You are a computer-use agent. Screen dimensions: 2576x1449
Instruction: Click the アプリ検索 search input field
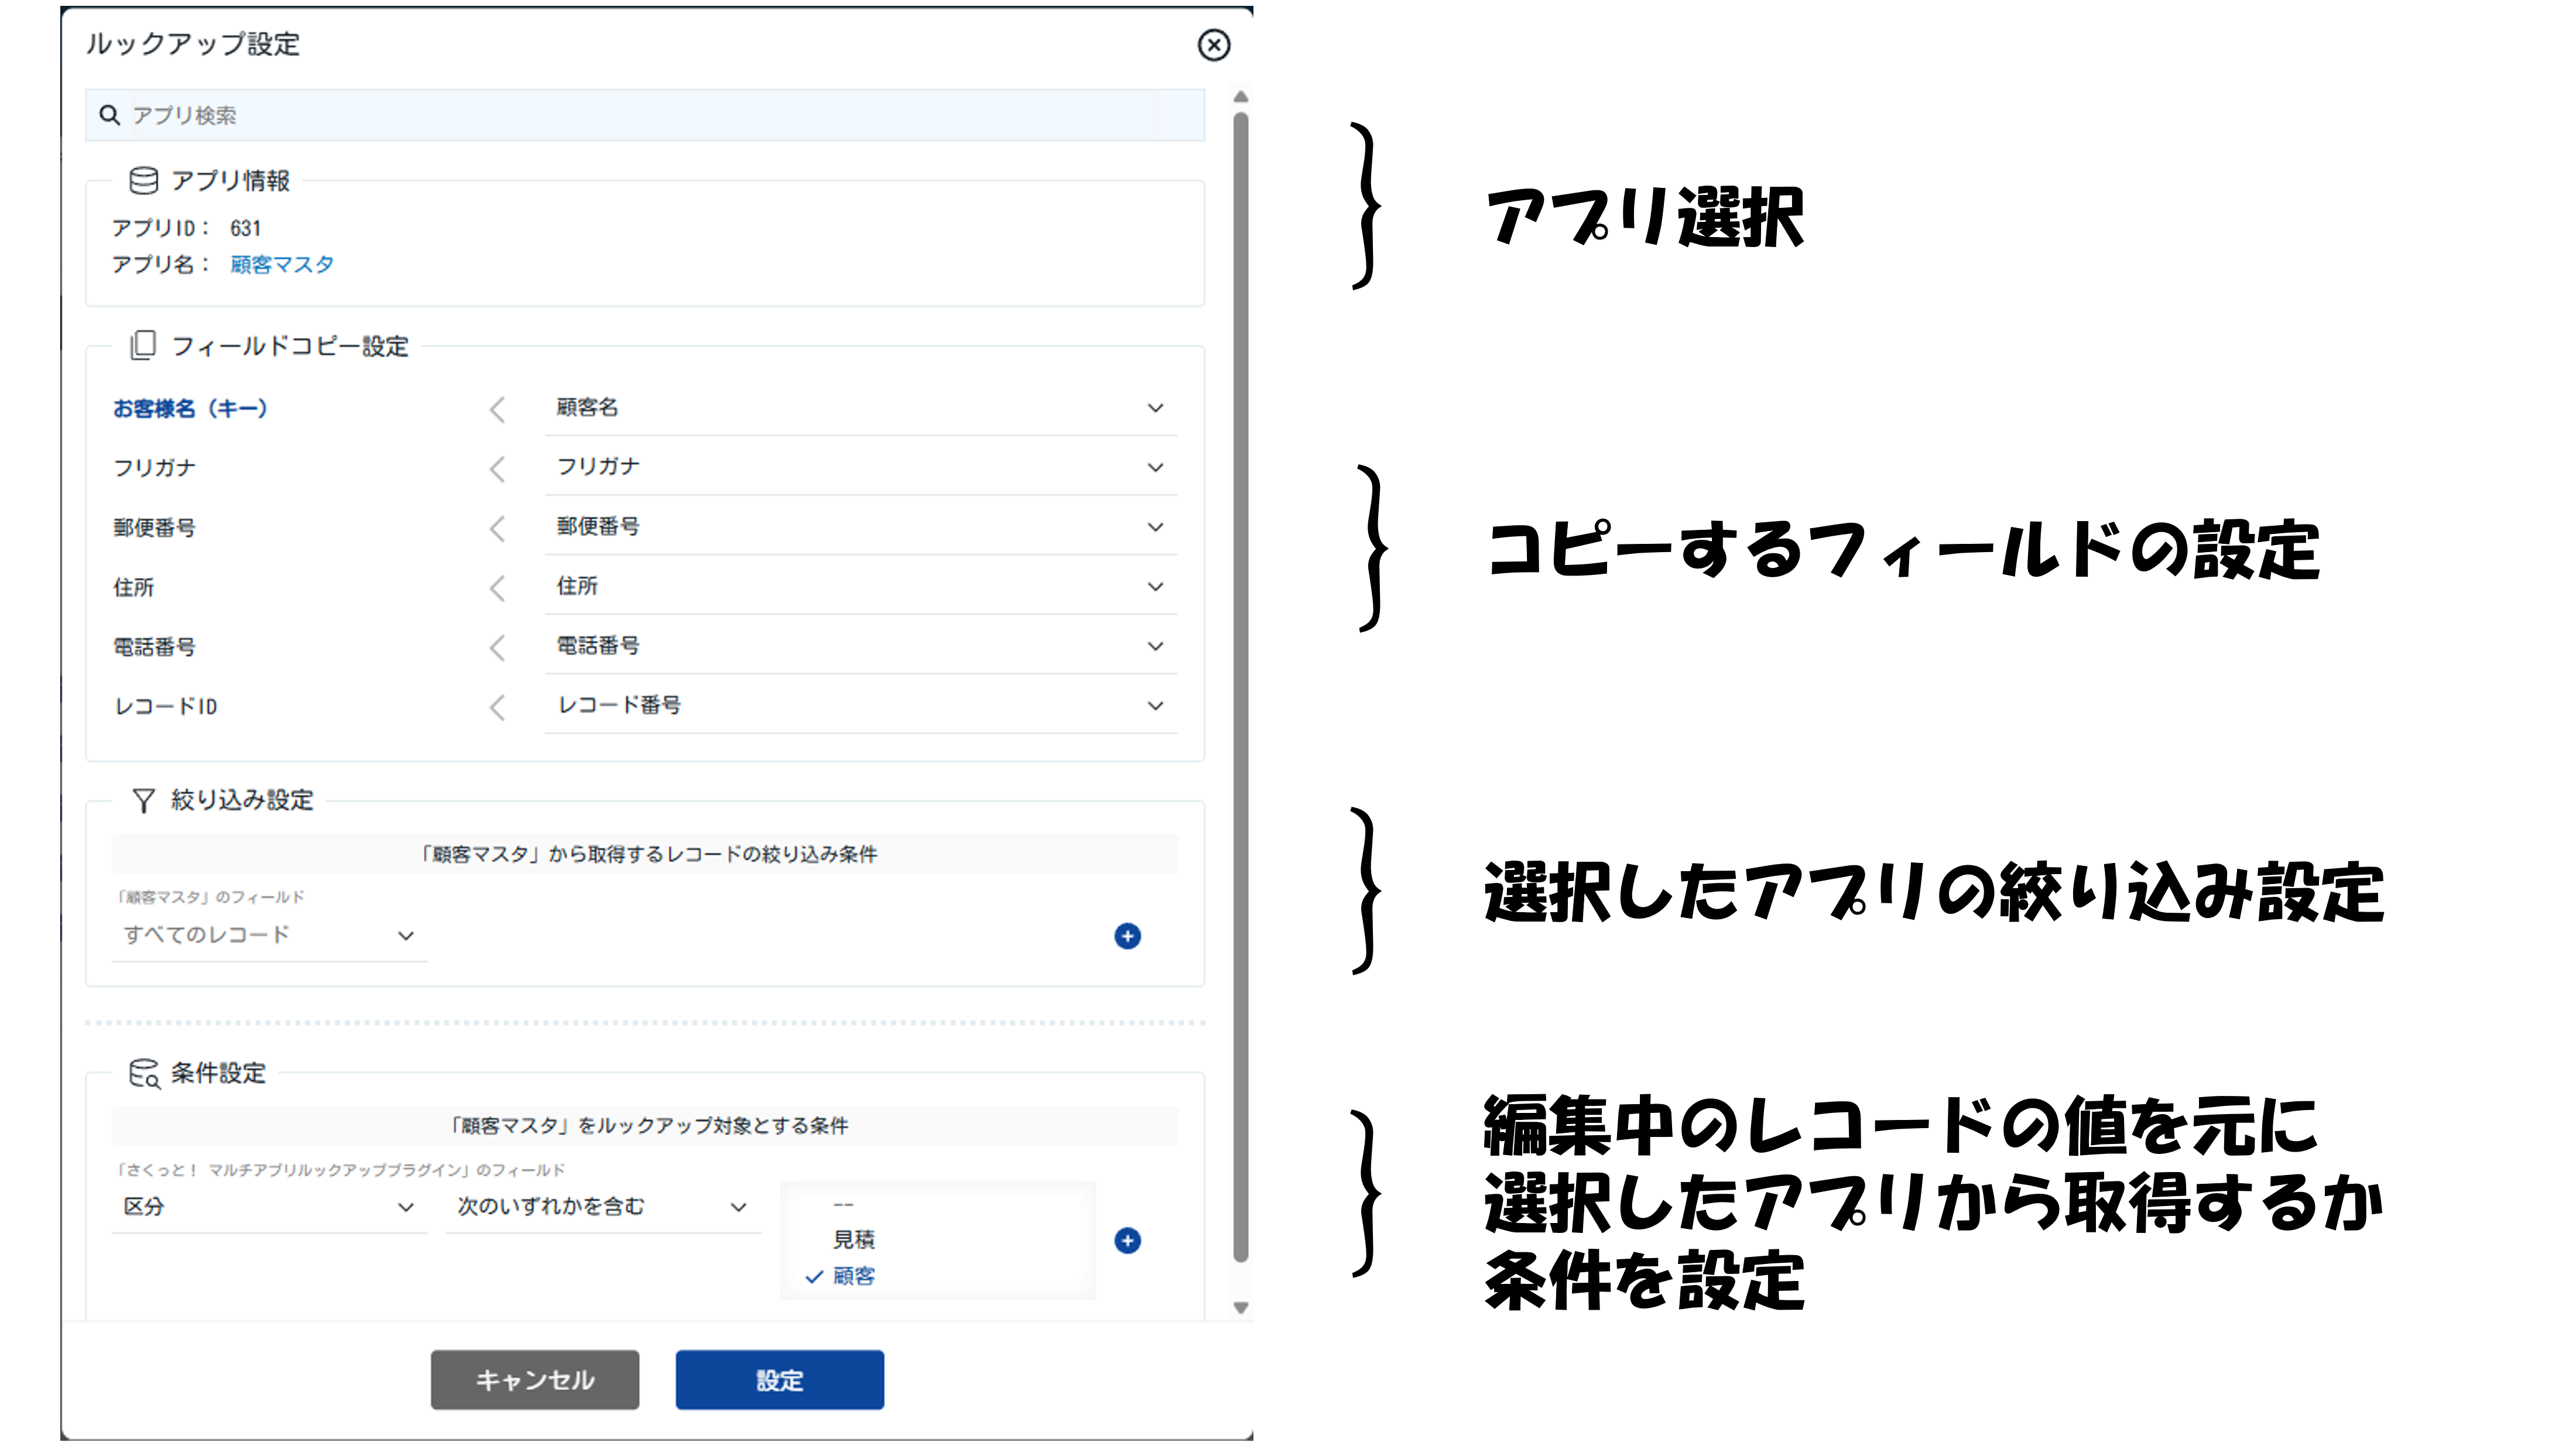pos(600,114)
